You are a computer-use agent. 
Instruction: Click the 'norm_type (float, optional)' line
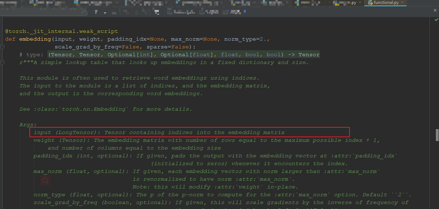(x=223, y=195)
